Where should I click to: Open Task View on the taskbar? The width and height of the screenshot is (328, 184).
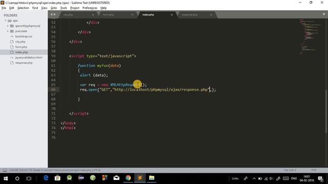pyautogui.click(x=29, y=178)
